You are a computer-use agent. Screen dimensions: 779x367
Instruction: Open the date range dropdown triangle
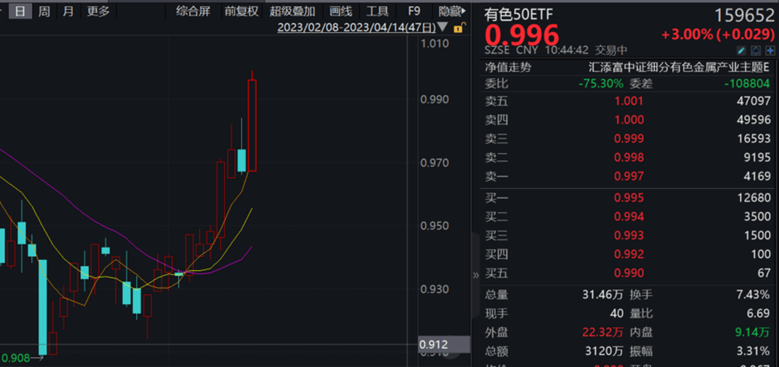443,27
